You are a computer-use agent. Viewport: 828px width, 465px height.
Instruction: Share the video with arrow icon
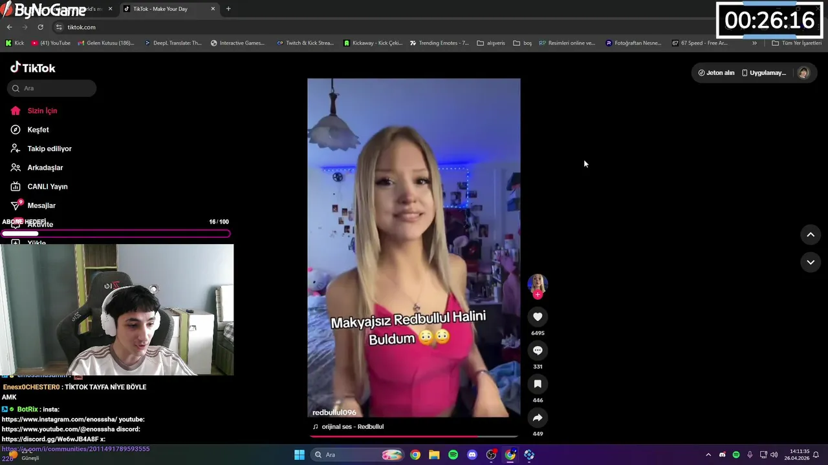538,417
